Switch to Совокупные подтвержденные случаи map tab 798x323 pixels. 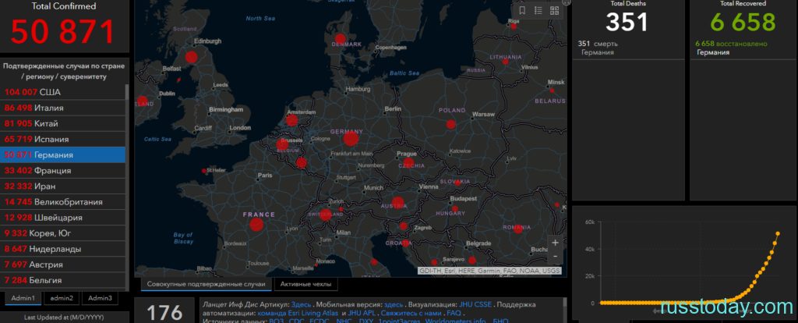206,284
